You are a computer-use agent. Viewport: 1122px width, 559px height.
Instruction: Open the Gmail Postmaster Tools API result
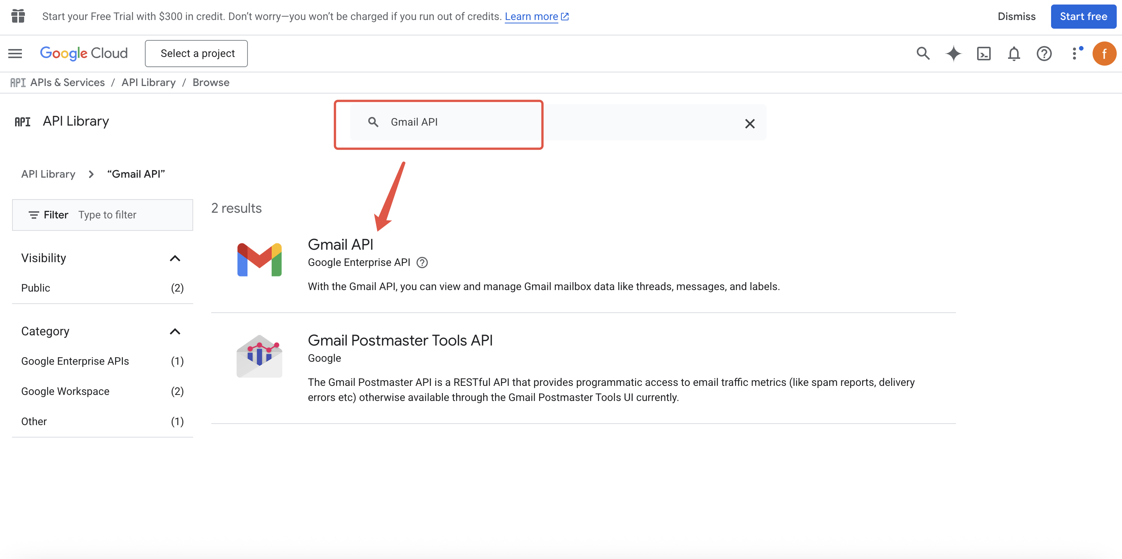pos(400,341)
